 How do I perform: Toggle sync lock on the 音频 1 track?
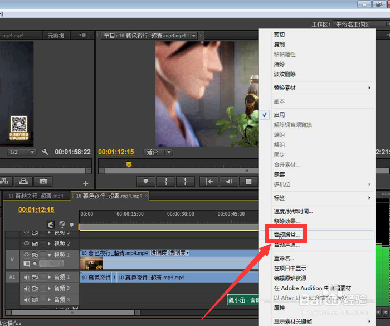[35, 277]
